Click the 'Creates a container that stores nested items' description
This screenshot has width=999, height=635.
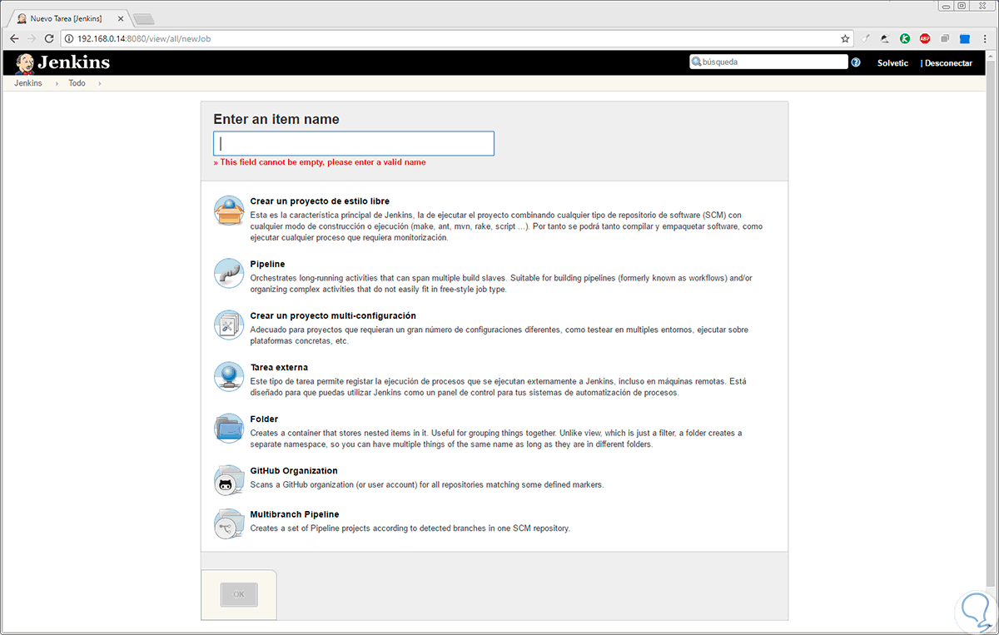496,439
